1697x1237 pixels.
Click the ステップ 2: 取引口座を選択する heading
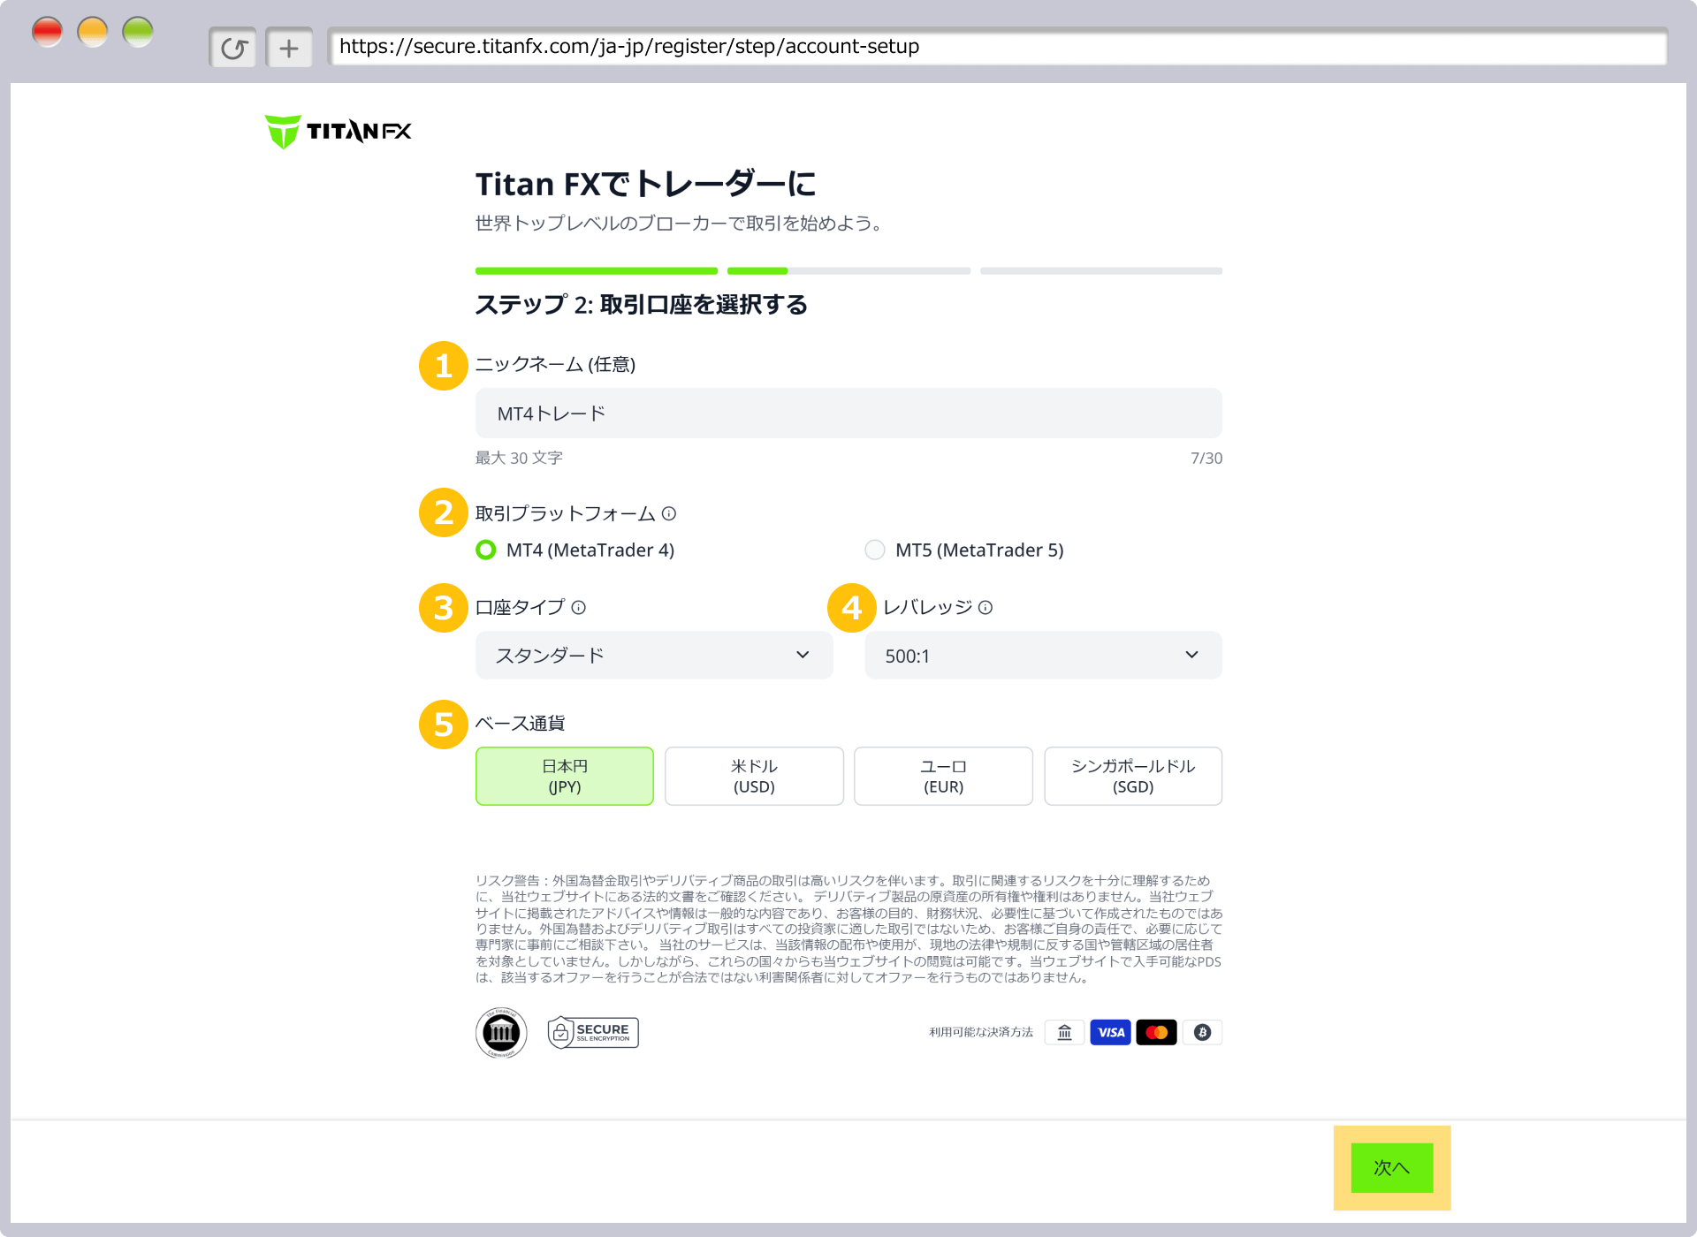[x=642, y=305]
